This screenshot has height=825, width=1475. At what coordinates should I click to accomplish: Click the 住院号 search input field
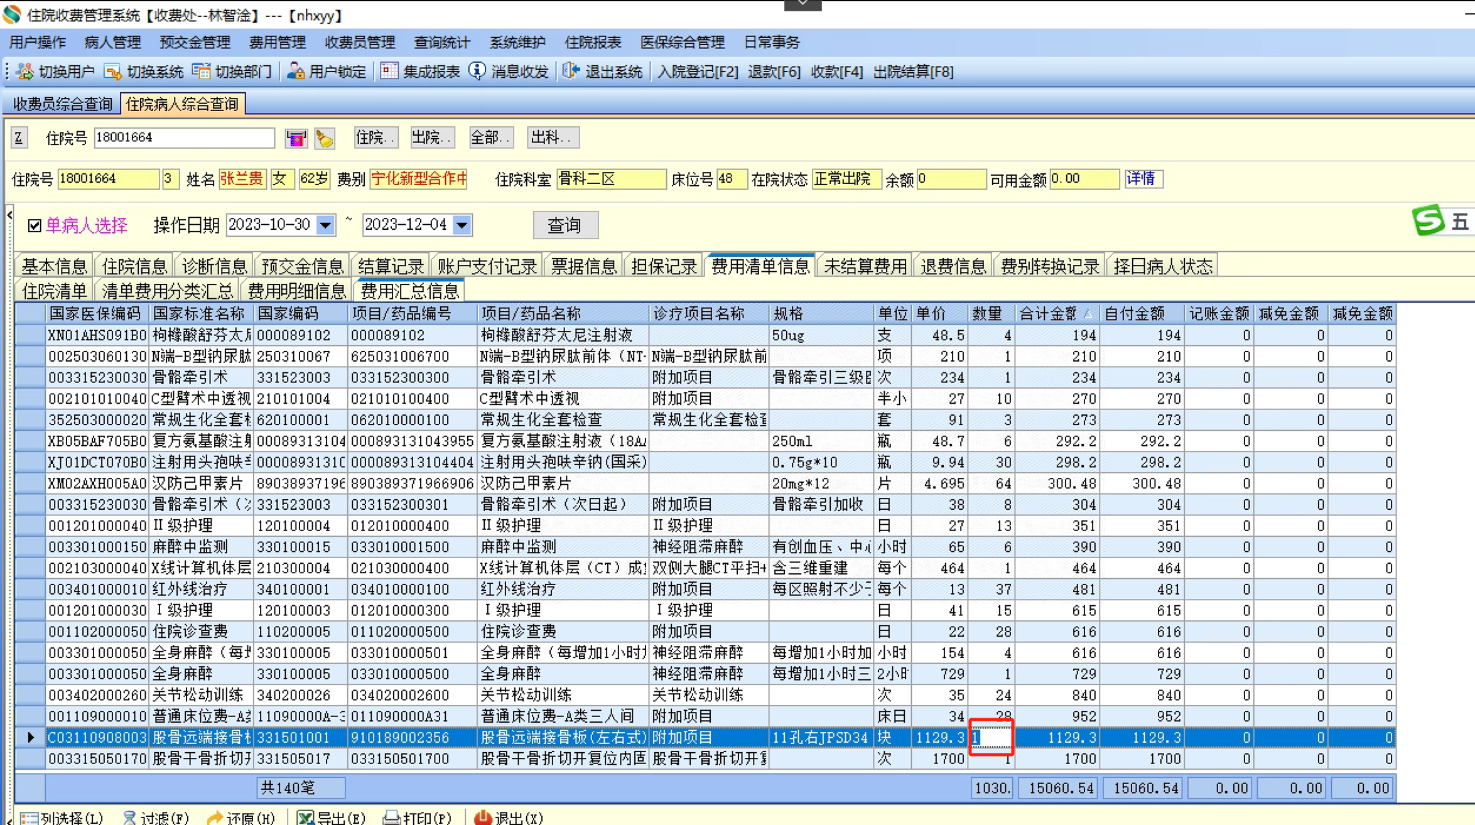coord(184,137)
